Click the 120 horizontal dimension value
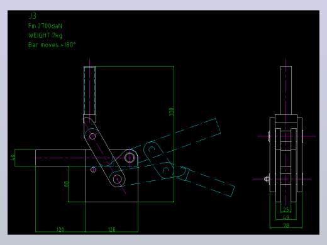This screenshot has width=327, height=245. 60,229
